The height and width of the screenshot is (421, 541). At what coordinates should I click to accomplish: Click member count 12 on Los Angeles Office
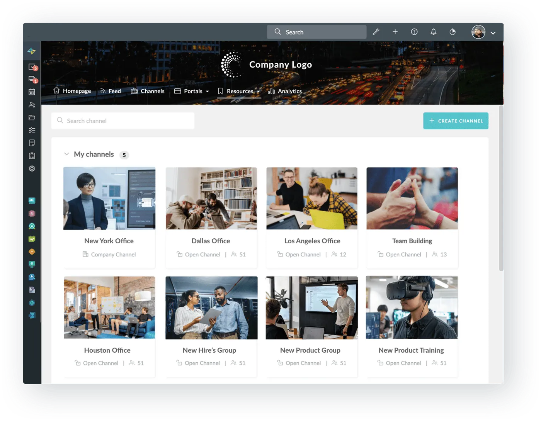[343, 255]
